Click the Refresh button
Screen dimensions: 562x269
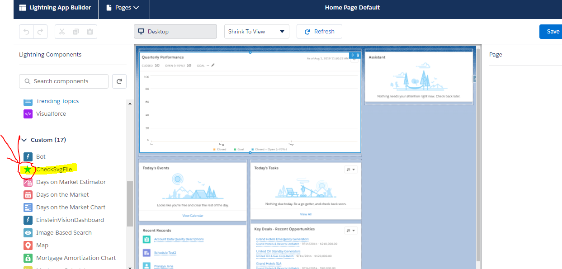coord(319,32)
